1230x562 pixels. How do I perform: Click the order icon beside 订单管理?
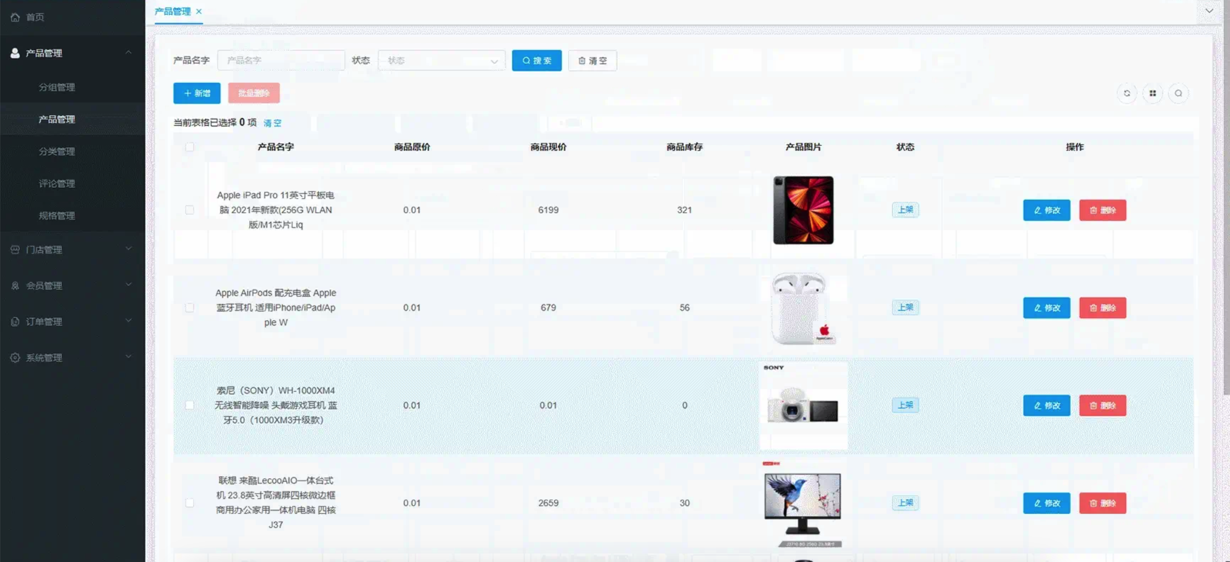15,322
